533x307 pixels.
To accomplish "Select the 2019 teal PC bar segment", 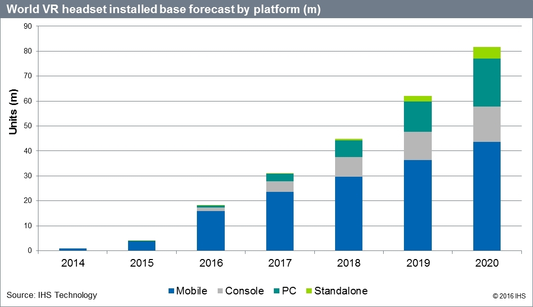I will [x=418, y=117].
